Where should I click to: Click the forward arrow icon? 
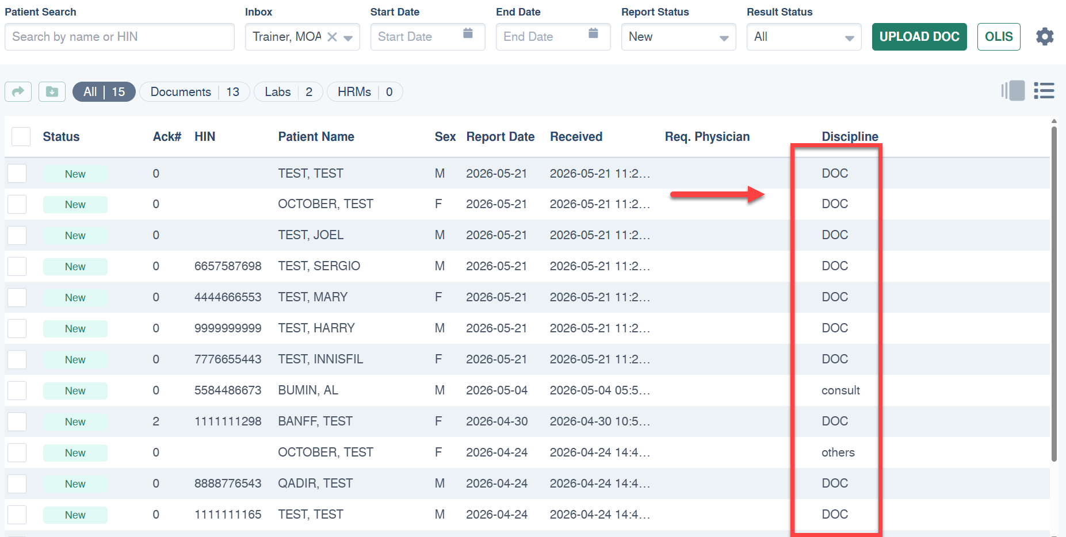pos(18,91)
